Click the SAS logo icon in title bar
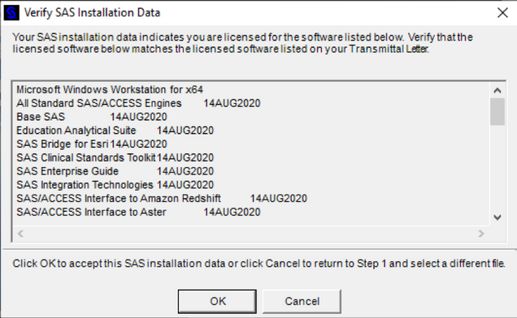The image size is (517, 318). pos(11,13)
